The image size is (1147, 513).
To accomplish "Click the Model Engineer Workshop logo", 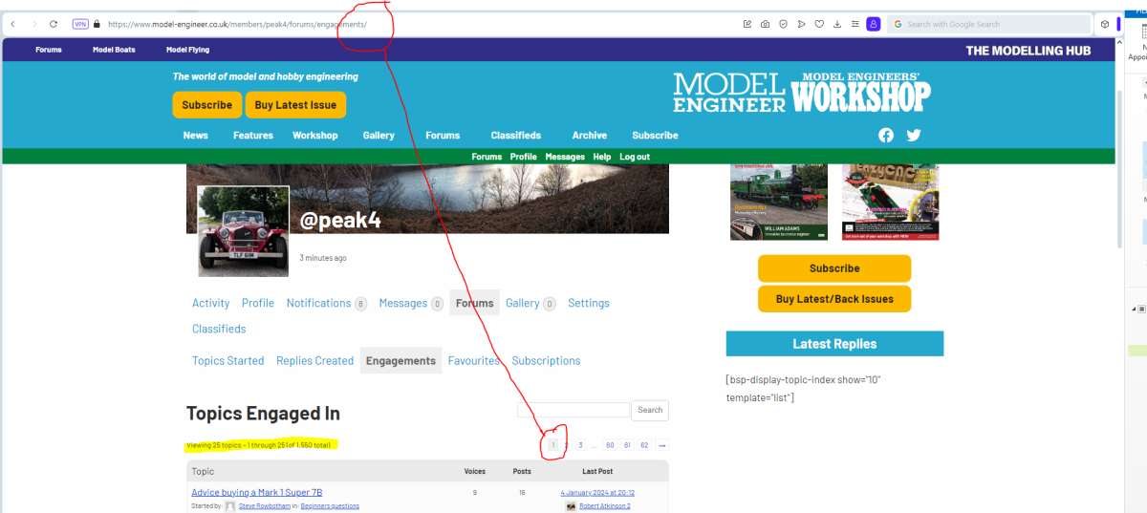I will tap(801, 92).
